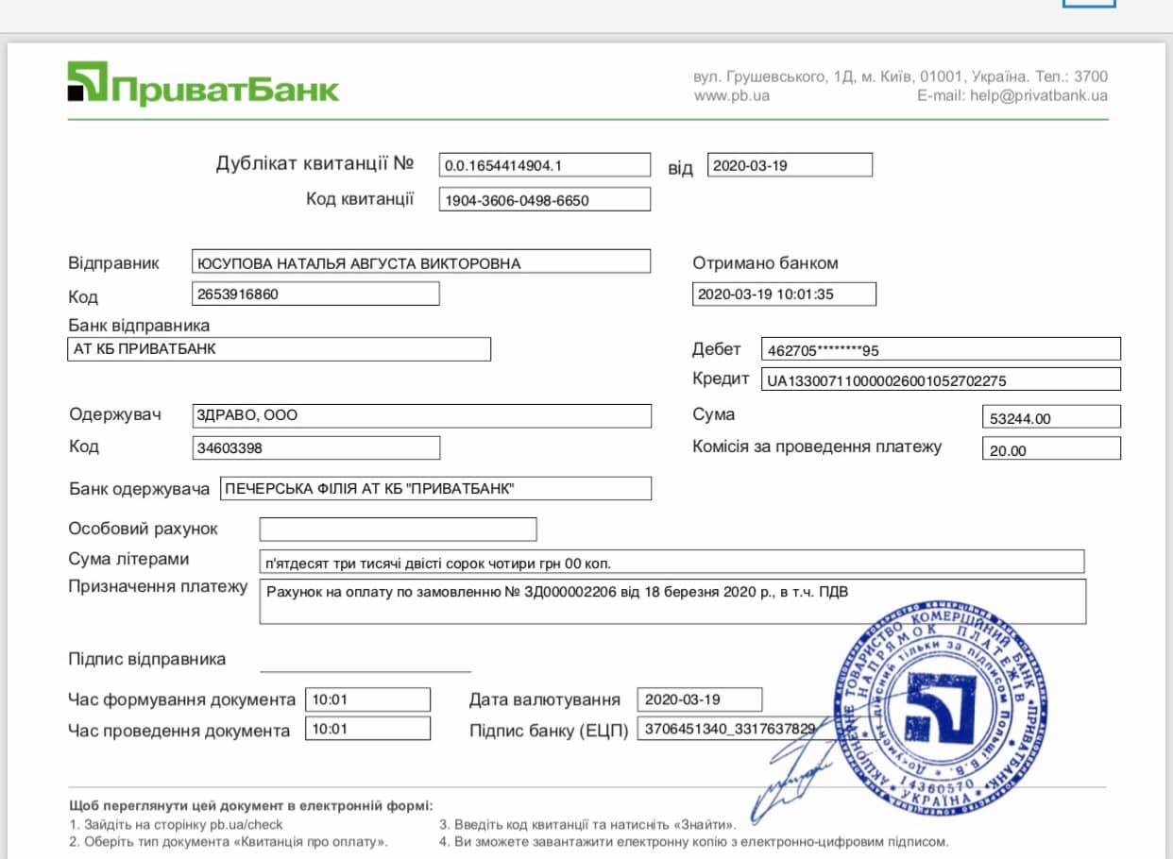The height and width of the screenshot is (859, 1173).
Task: Click the Дата валютування label
Action: [x=545, y=699]
